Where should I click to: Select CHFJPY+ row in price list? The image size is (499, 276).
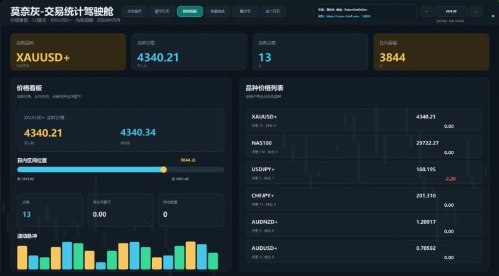[364, 199]
